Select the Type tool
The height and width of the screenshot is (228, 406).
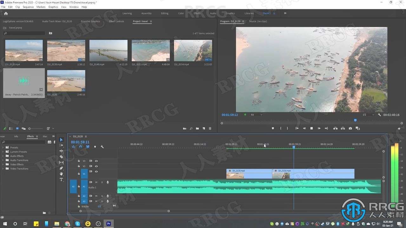[x=61, y=180]
